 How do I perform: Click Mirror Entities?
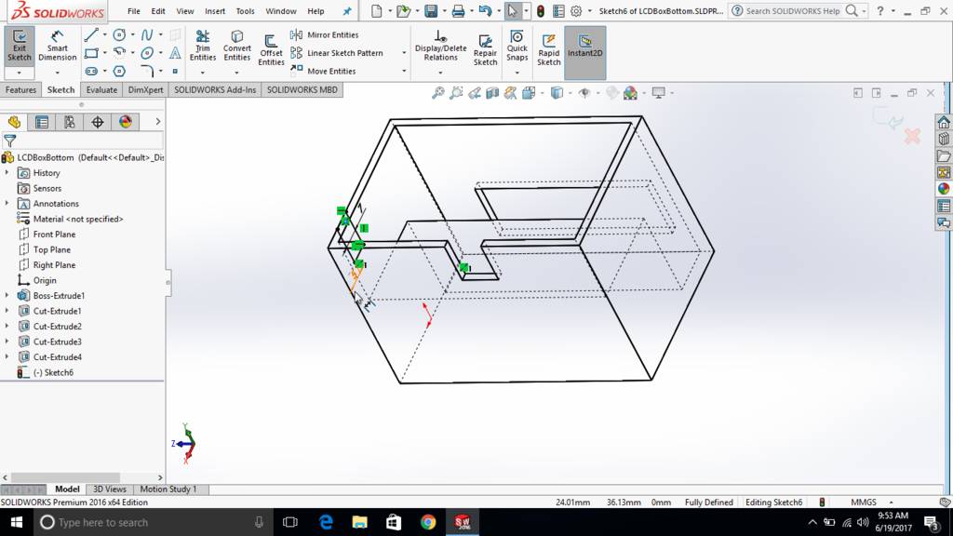325,34
